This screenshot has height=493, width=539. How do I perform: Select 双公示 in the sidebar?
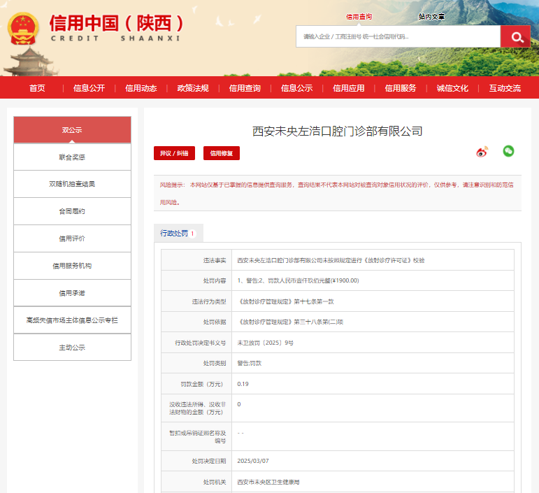(x=72, y=130)
